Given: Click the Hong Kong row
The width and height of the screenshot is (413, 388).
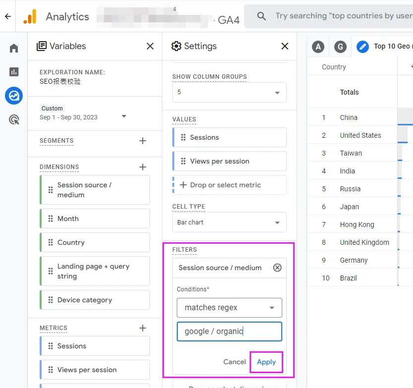Looking at the screenshot, I should point(360,224).
